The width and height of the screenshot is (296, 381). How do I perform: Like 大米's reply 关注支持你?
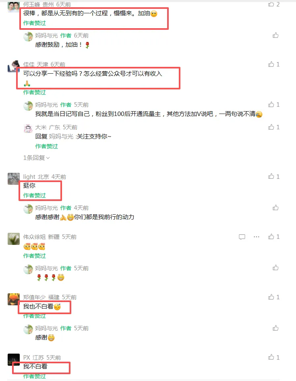pyautogui.click(x=271, y=127)
